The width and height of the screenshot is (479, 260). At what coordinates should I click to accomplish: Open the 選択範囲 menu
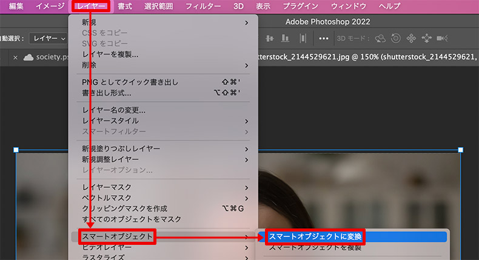coord(158,6)
